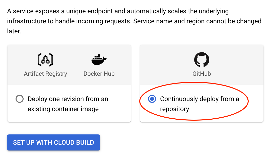The height and width of the screenshot is (156, 273).
Task: Select the GitHub continuous deployment card
Action: pyautogui.click(x=202, y=83)
